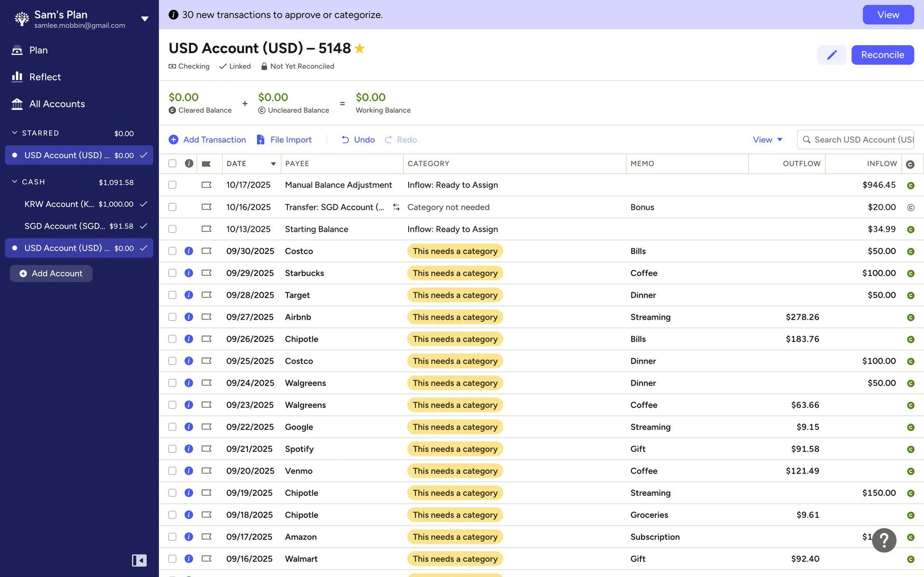Open the help question mark button
The image size is (924, 577).
pos(884,540)
